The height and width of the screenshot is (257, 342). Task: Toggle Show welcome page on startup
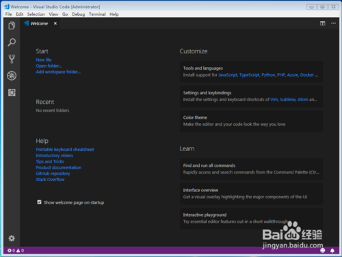(39, 202)
